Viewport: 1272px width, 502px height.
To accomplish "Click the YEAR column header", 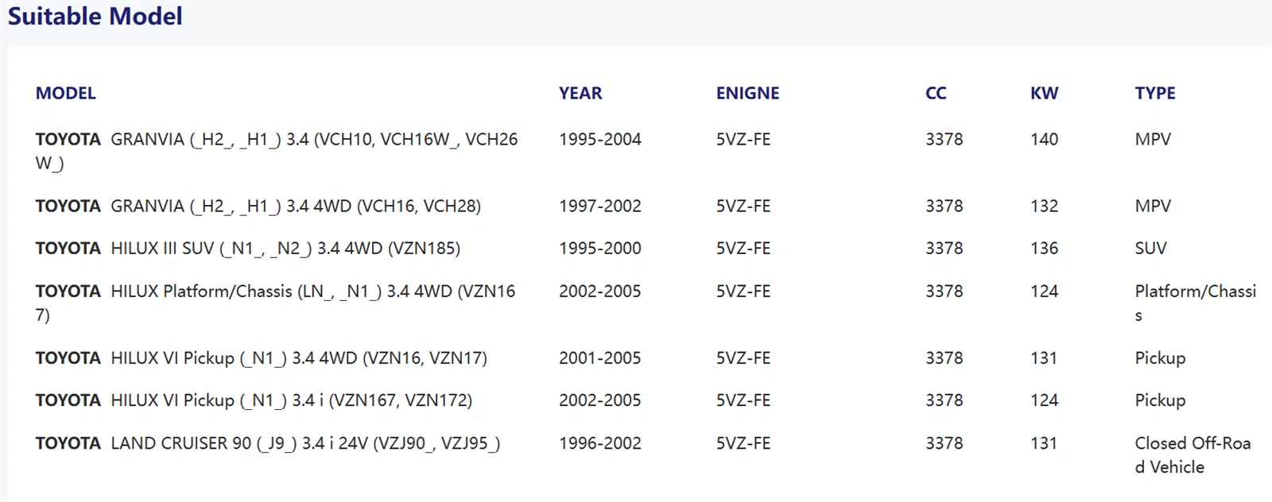I will pyautogui.click(x=580, y=93).
